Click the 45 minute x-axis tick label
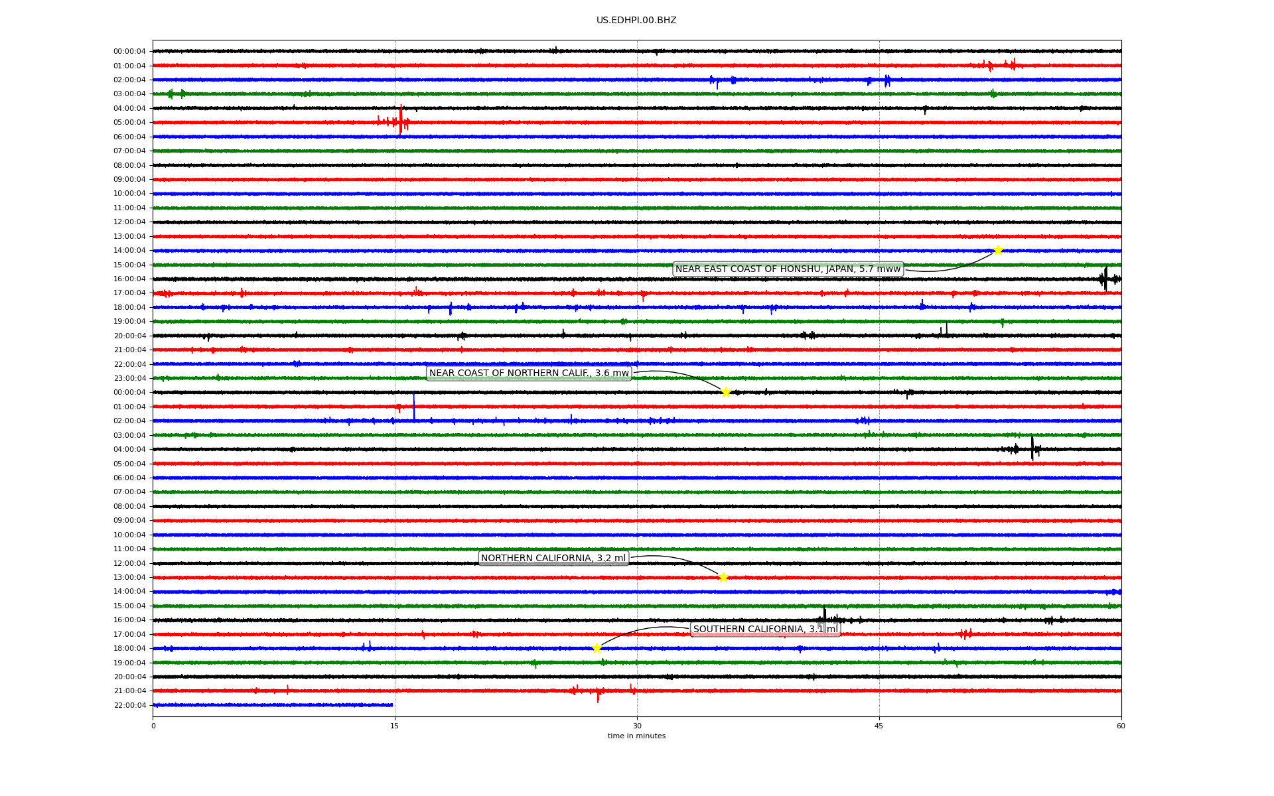This screenshot has height=796, width=1274. pyautogui.click(x=879, y=726)
